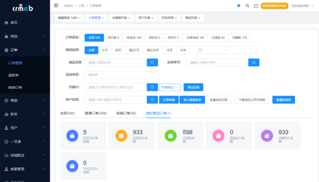
Task: Expand the 财务 sidebar menu chevron
Action: (44, 114)
